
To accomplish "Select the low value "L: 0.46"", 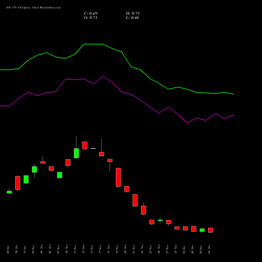I will [133, 18].
